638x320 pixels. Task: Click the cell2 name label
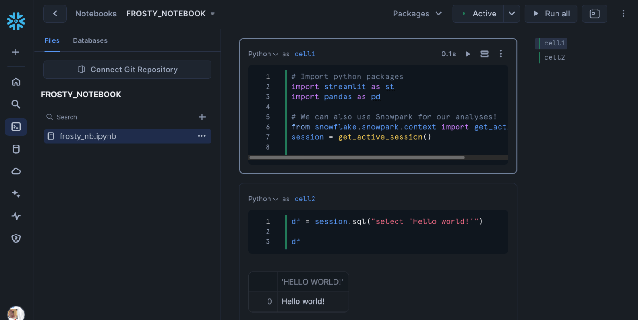[x=305, y=199]
